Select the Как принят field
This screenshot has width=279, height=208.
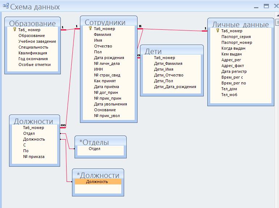[x=109, y=81]
